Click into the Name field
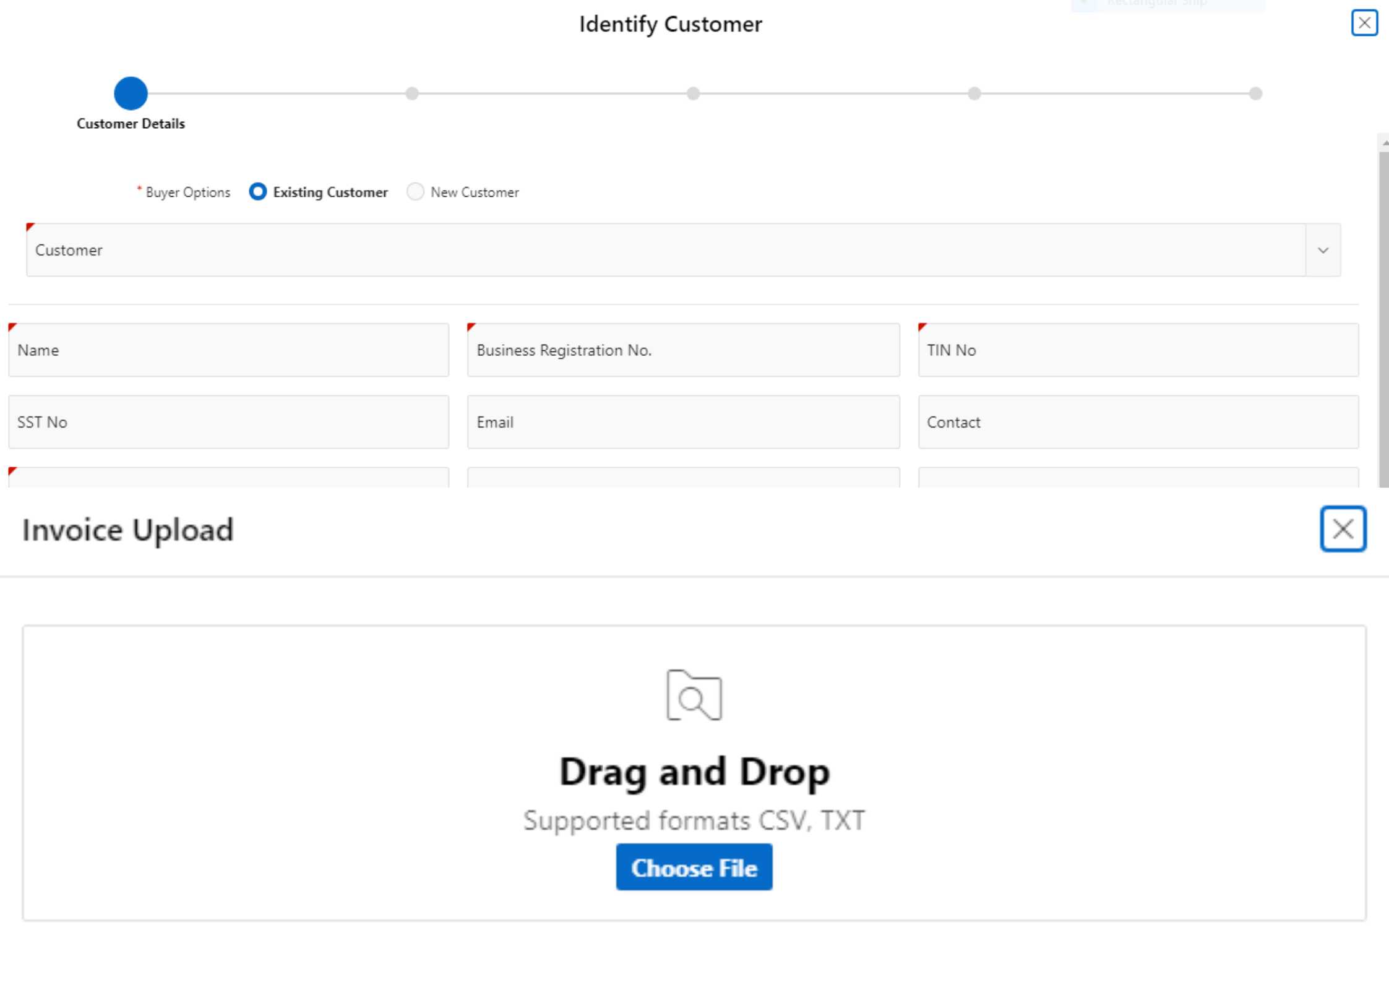 (x=228, y=350)
